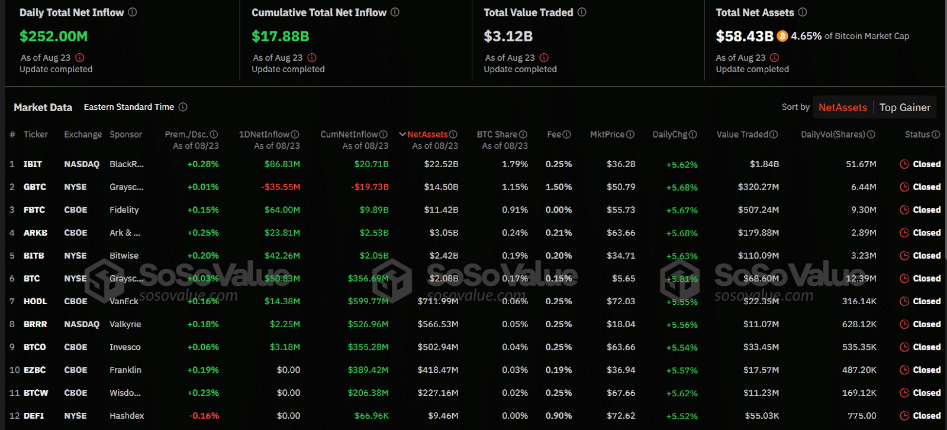Open the FBTC ticker row
This screenshot has height=430, width=947.
click(34, 210)
